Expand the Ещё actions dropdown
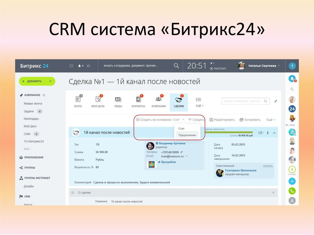This screenshot has width=314, height=235. (271, 120)
